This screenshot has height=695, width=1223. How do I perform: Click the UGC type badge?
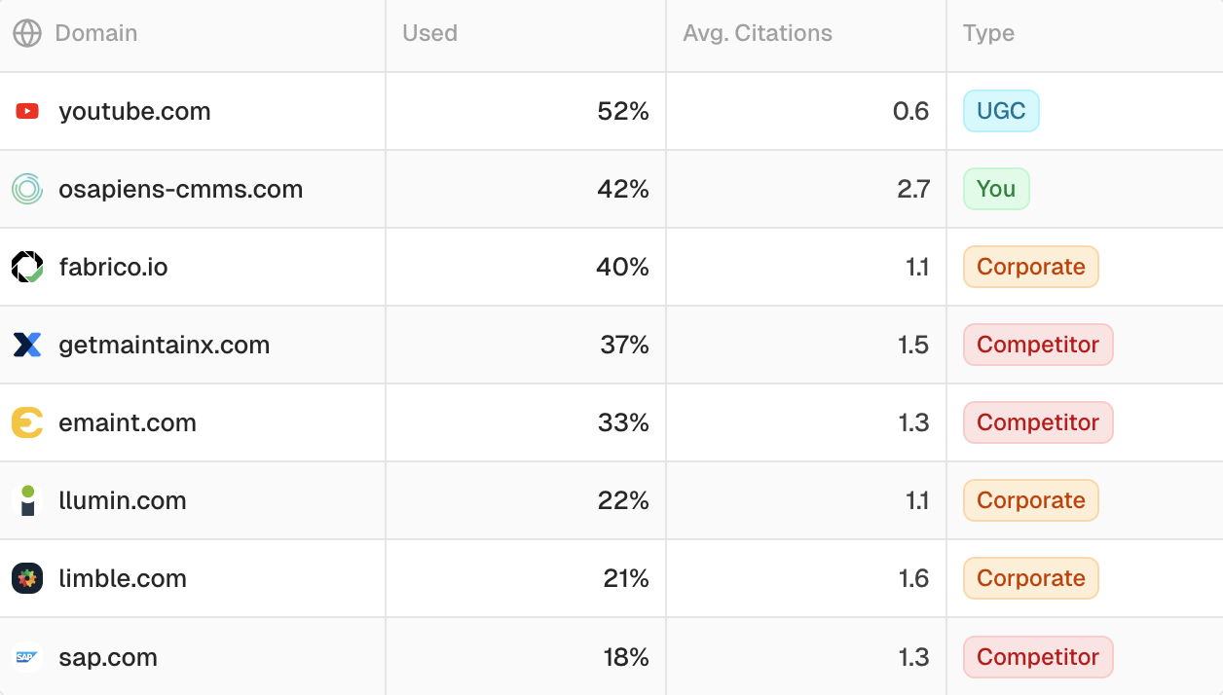(1001, 111)
